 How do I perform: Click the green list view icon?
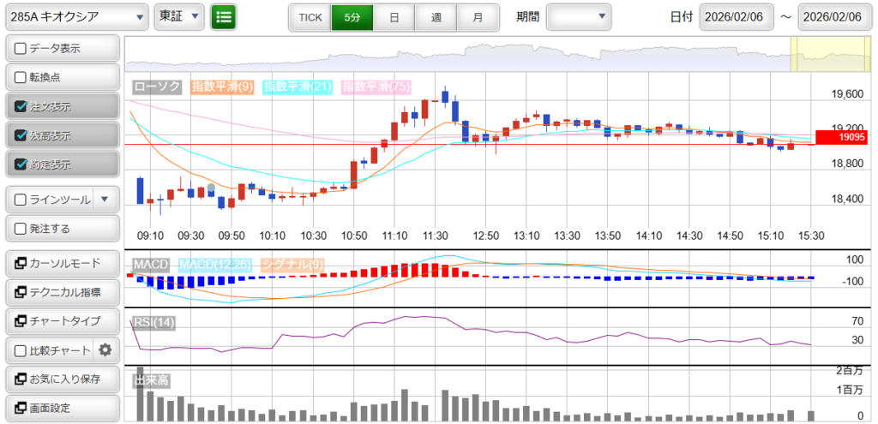[223, 16]
